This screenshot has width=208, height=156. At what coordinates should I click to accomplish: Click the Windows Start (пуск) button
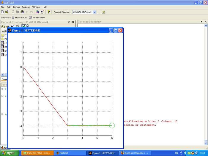9,153
